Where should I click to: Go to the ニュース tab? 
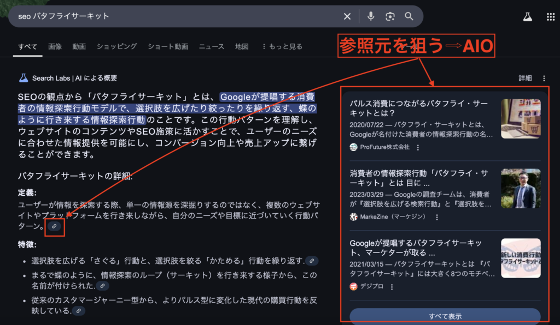(x=212, y=47)
